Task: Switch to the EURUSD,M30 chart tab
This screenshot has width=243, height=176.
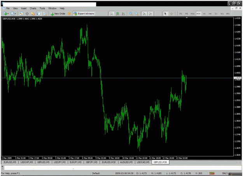Action: 108,162
